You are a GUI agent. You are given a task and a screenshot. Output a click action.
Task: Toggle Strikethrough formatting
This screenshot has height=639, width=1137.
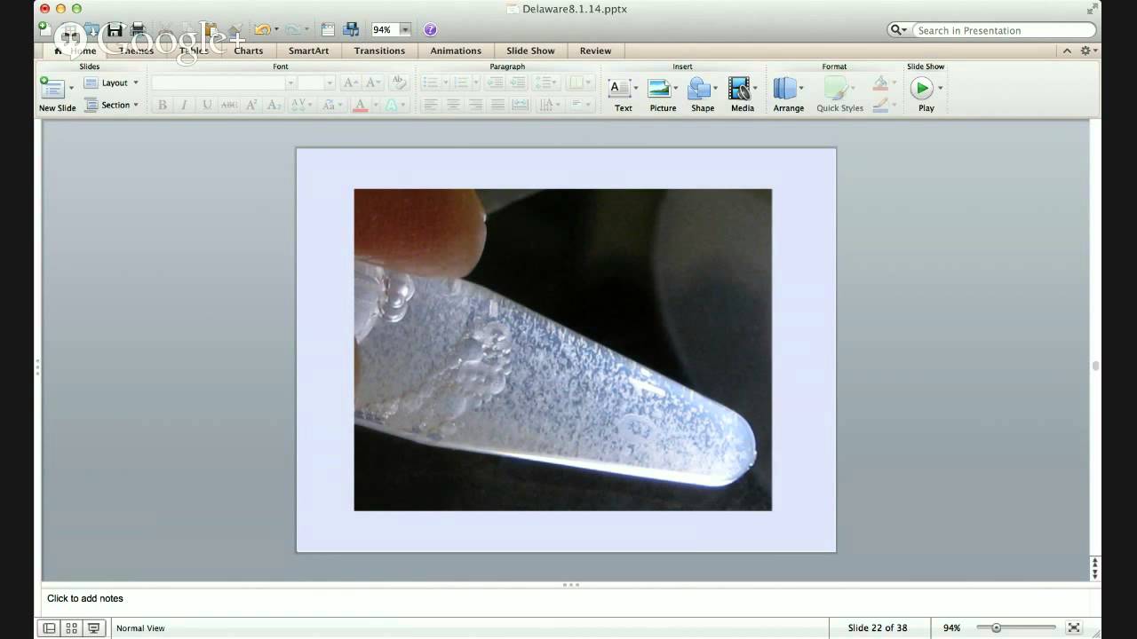229,105
